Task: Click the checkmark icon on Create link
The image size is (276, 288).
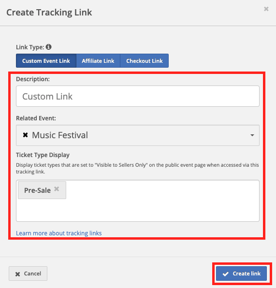Action: tap(225, 274)
